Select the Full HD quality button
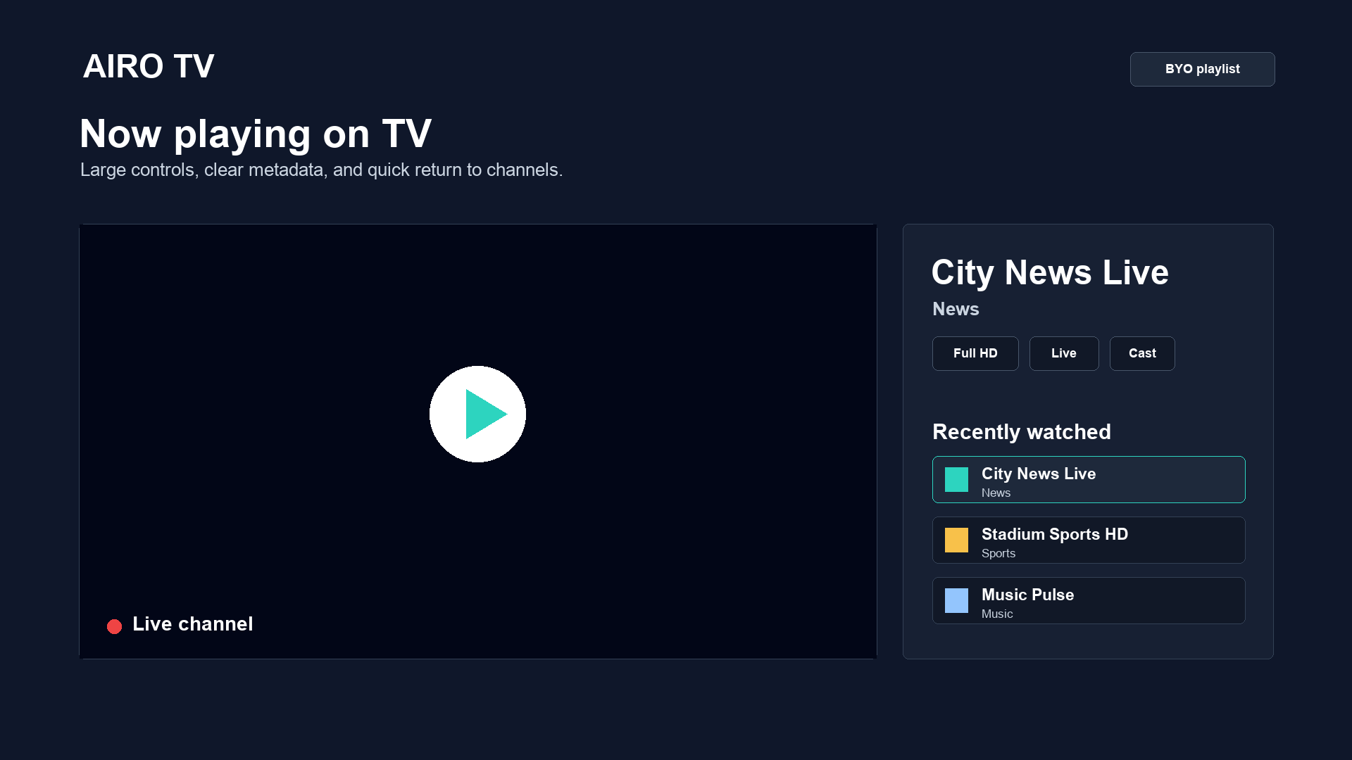 (x=975, y=353)
